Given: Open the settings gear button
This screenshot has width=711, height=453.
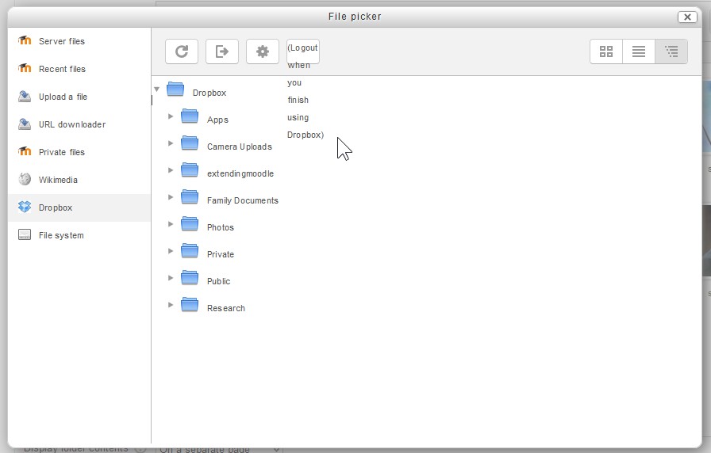Looking at the screenshot, I should pyautogui.click(x=263, y=51).
